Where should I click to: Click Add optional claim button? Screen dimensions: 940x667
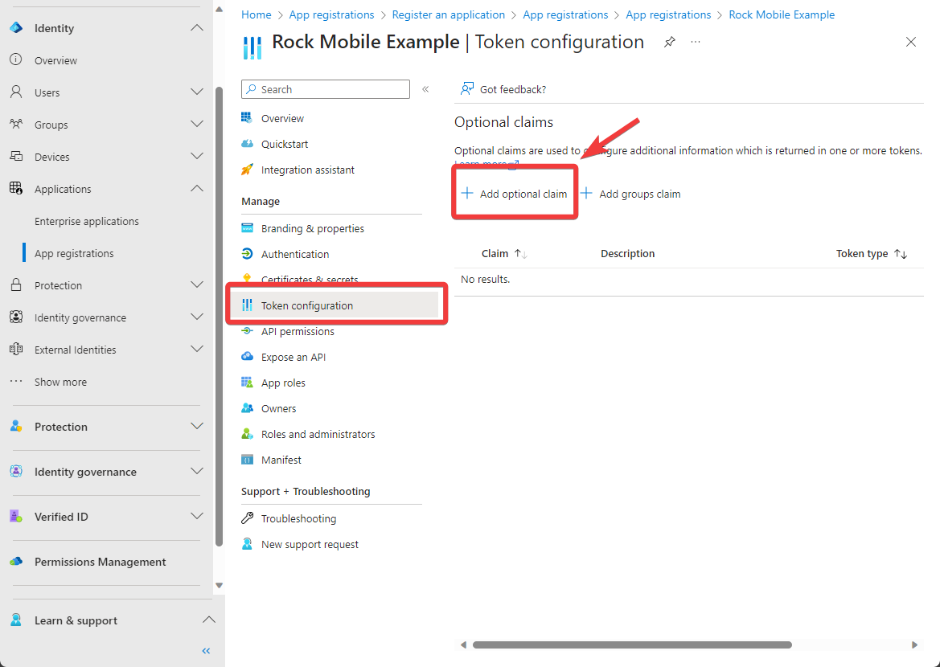[x=515, y=194]
